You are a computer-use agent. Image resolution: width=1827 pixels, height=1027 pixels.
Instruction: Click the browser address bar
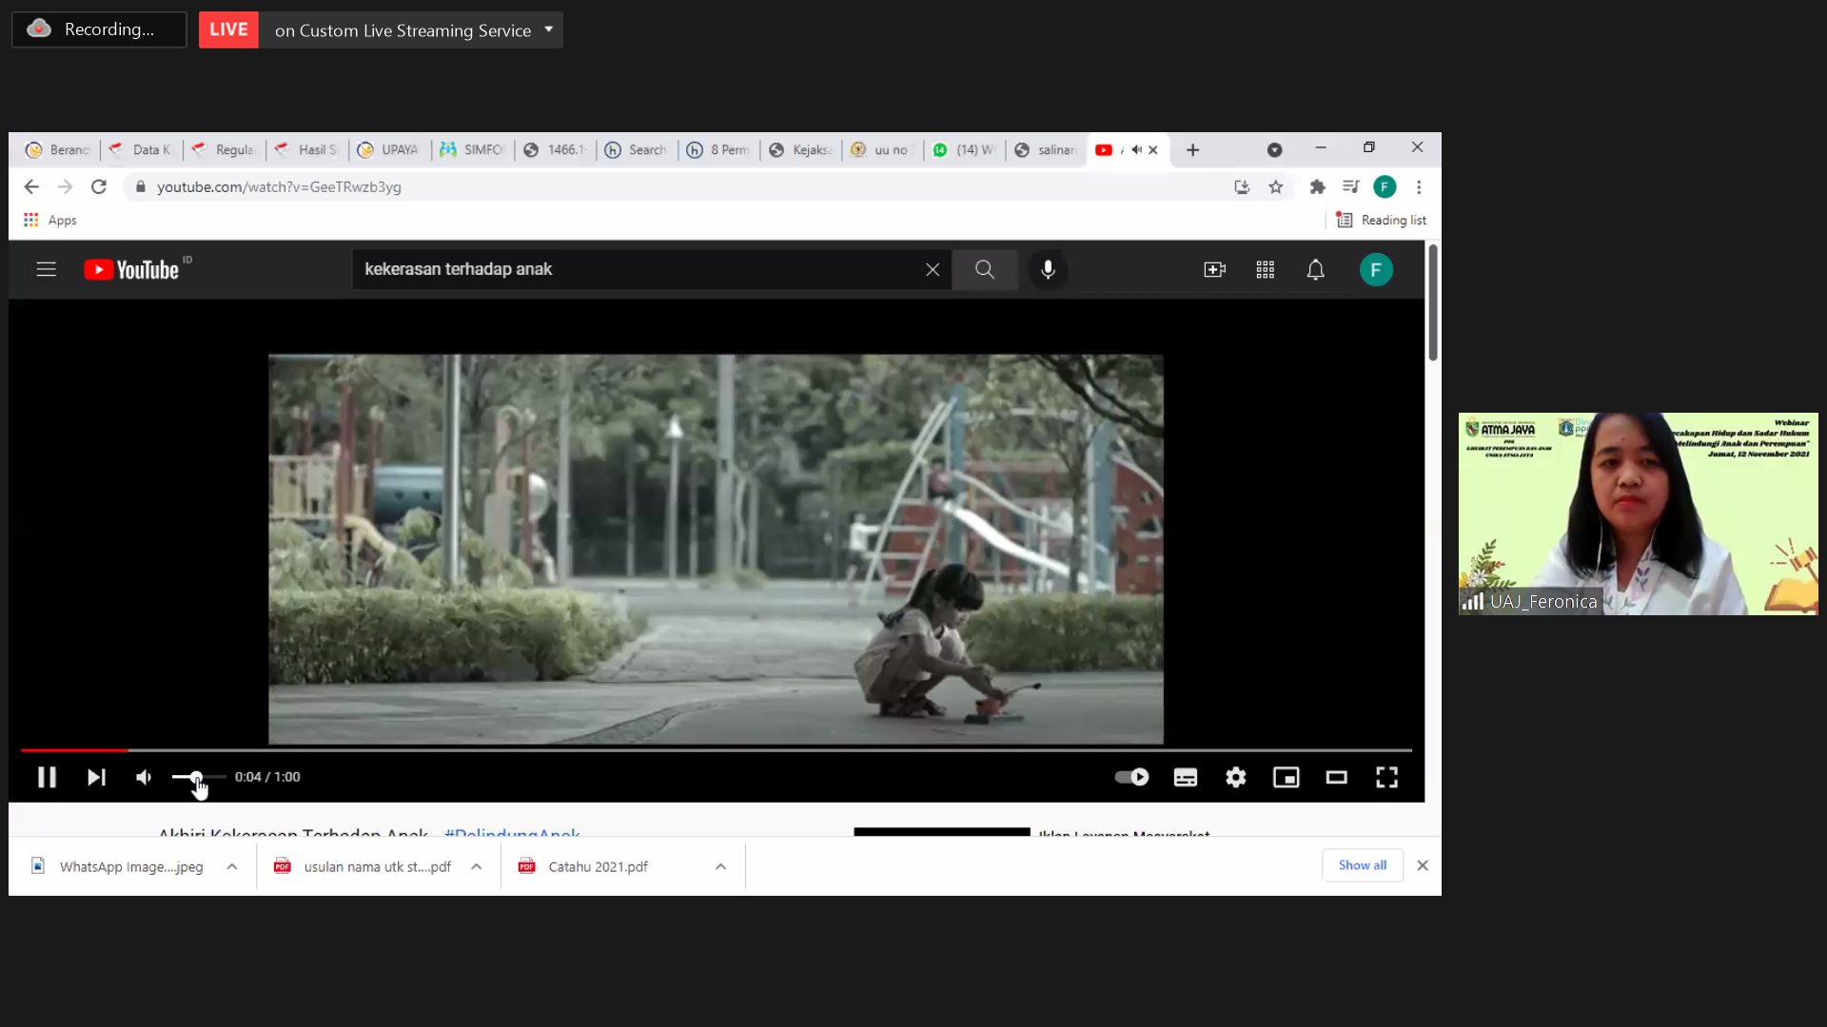(x=676, y=186)
